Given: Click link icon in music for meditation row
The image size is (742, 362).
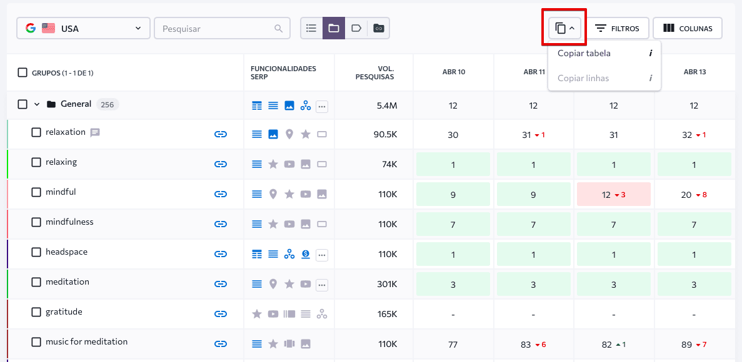Looking at the screenshot, I should pyautogui.click(x=221, y=344).
